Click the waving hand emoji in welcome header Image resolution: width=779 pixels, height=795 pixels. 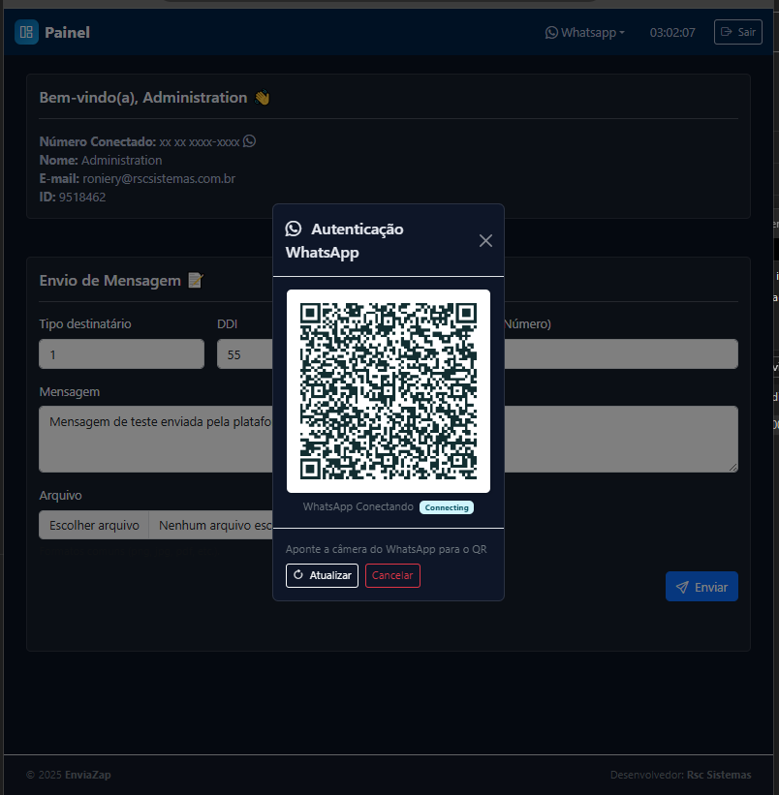pyautogui.click(x=262, y=98)
